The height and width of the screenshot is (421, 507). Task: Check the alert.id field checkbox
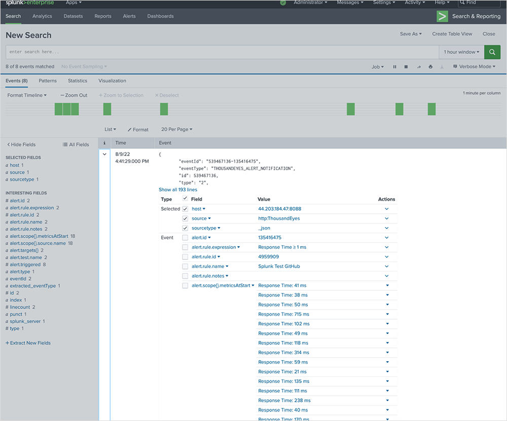(x=185, y=238)
